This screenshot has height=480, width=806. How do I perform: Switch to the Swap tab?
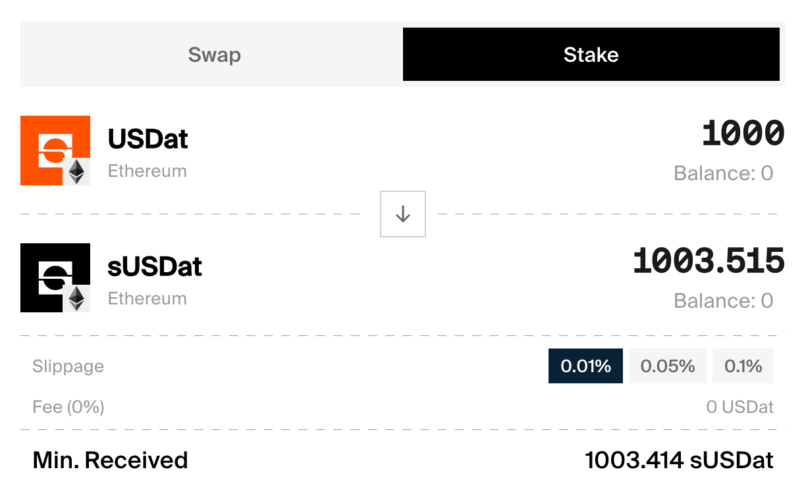pos(214,55)
